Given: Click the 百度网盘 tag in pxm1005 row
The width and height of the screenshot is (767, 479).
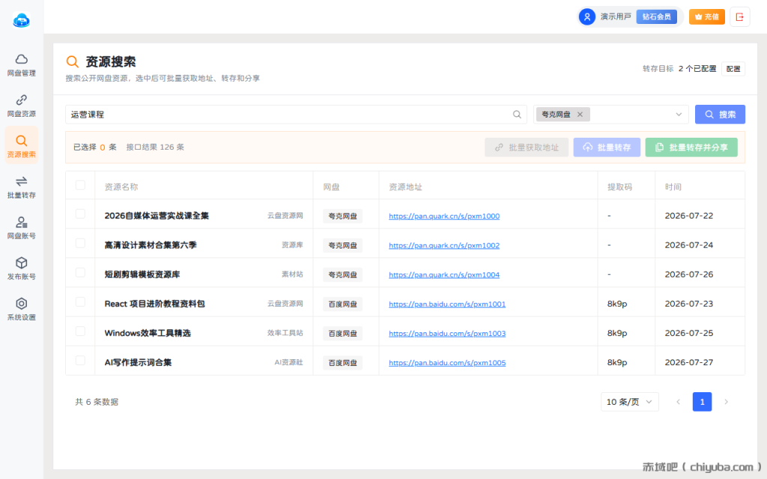Looking at the screenshot, I should click(342, 363).
